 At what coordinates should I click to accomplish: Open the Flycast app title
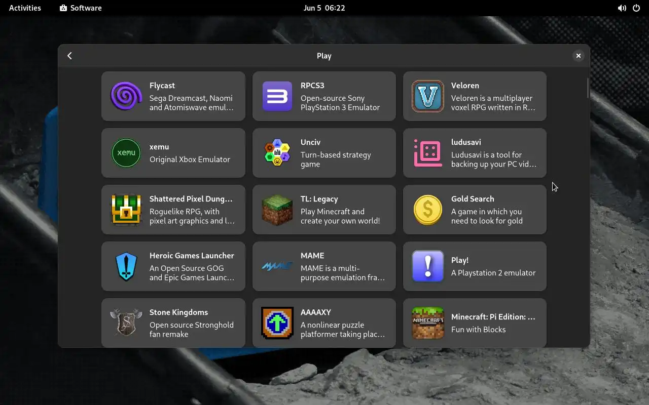(x=162, y=86)
